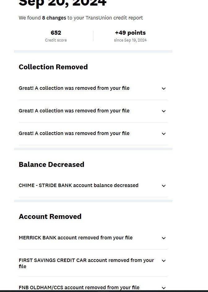Click the '8 changes' bold text
Image resolution: width=208 pixels, height=292 pixels.
(x=54, y=18)
